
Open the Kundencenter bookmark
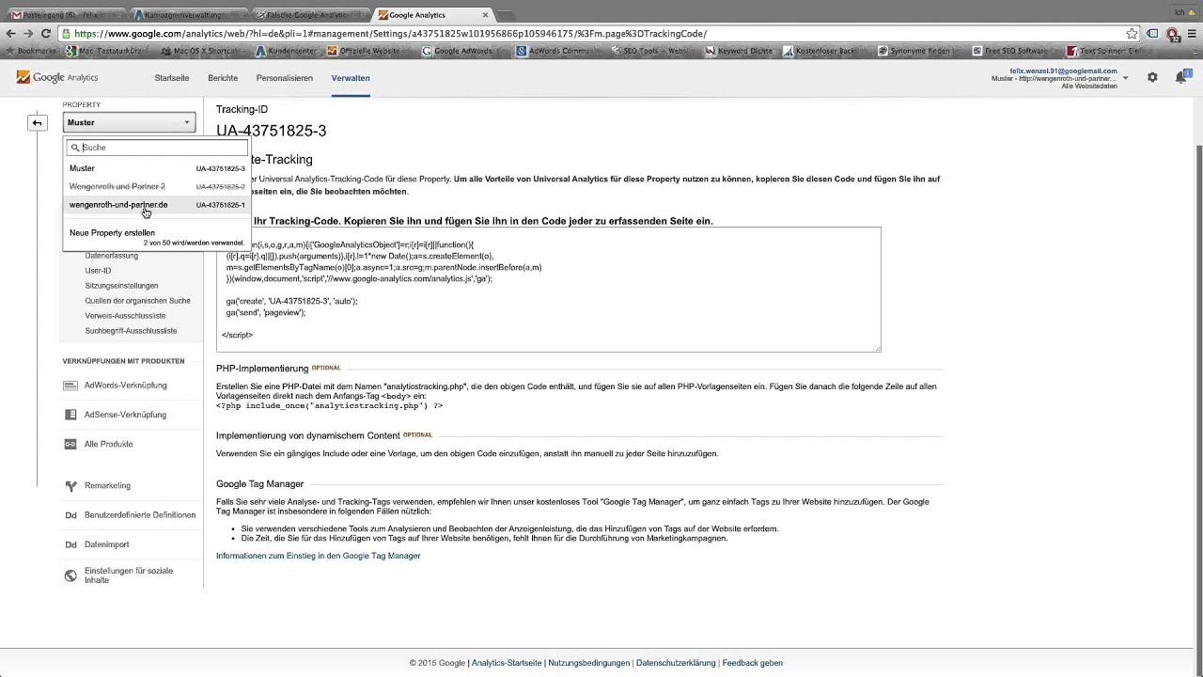(x=287, y=51)
